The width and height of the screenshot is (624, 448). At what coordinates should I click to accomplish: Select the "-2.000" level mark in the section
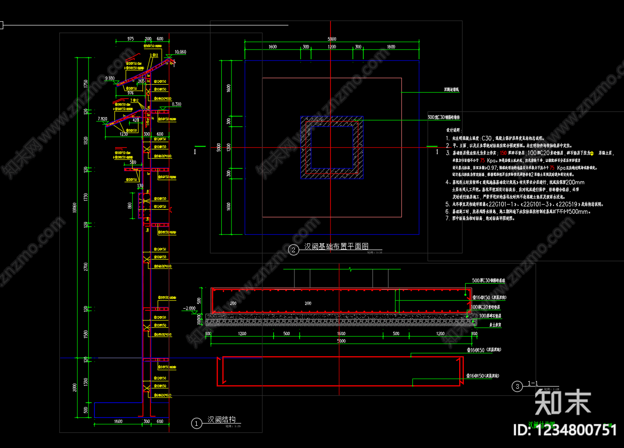pyautogui.click(x=189, y=308)
